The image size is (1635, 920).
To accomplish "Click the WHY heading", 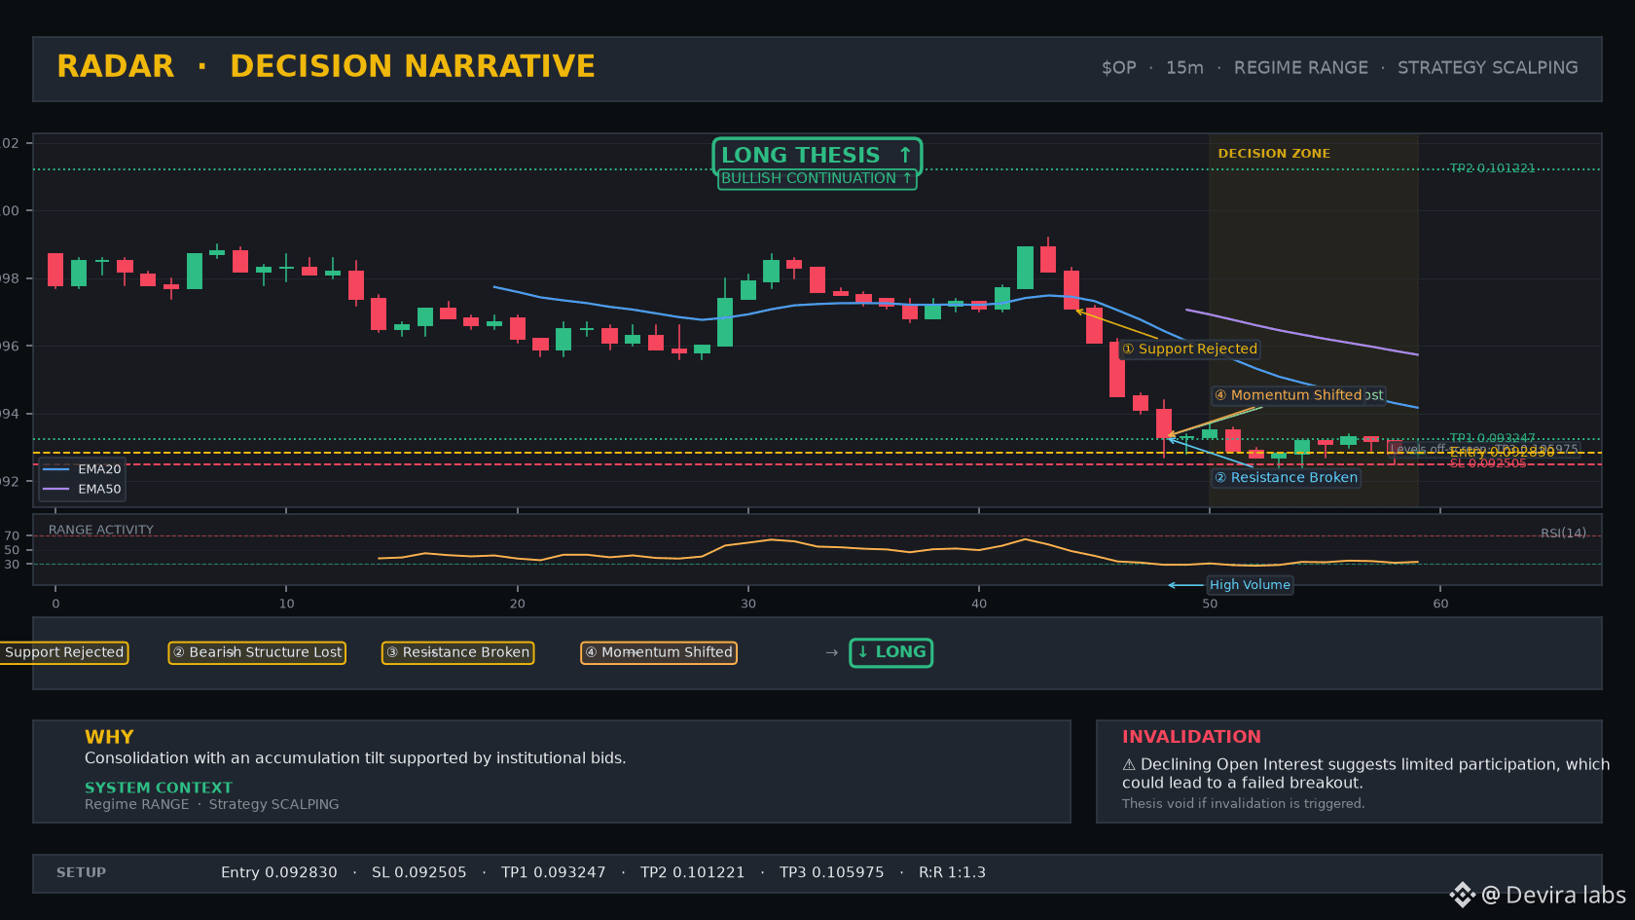I will 109,737.
